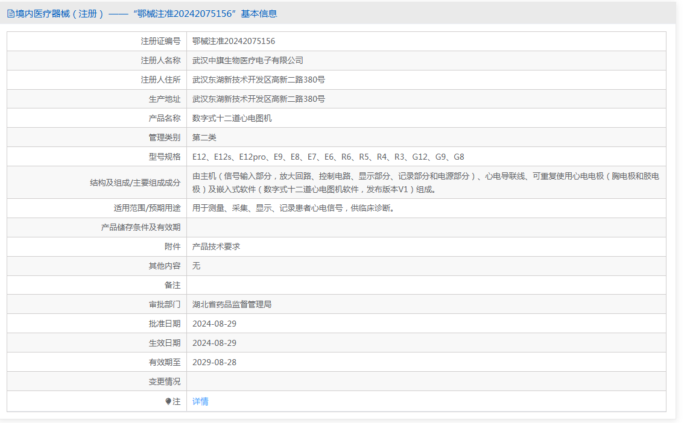This screenshot has height=423, width=687.
Task: Click the 变更情况 label
Action: 164,381
